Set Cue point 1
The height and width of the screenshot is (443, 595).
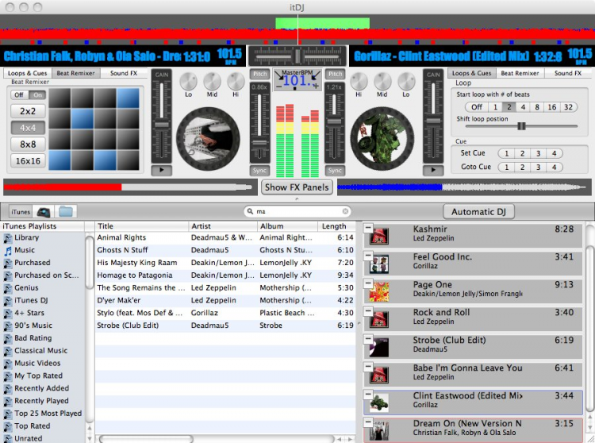tap(506, 153)
